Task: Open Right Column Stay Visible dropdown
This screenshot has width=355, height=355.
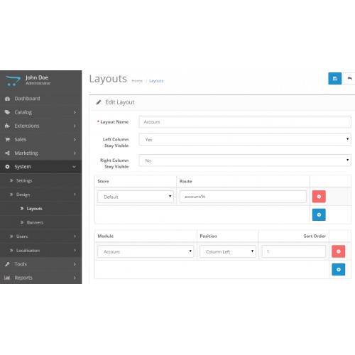Action: (x=245, y=160)
